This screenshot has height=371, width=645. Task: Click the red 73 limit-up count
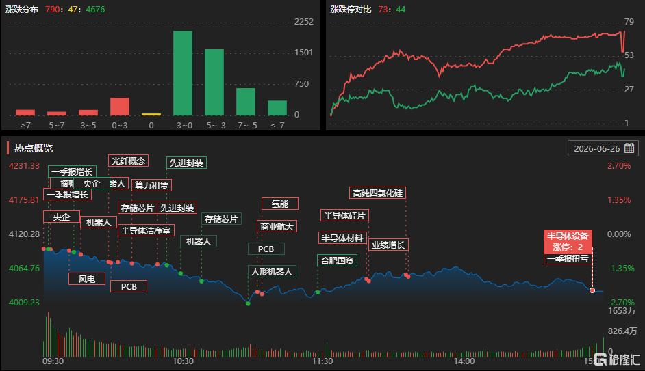383,9
